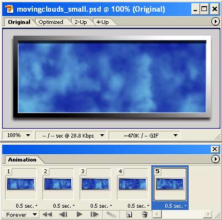
Task: Select animation frame 2 thumbnail
Action: click(58, 184)
